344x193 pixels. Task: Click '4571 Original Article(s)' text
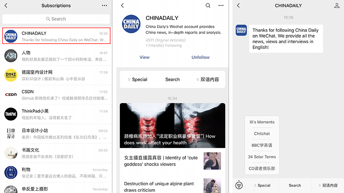coord(166,40)
